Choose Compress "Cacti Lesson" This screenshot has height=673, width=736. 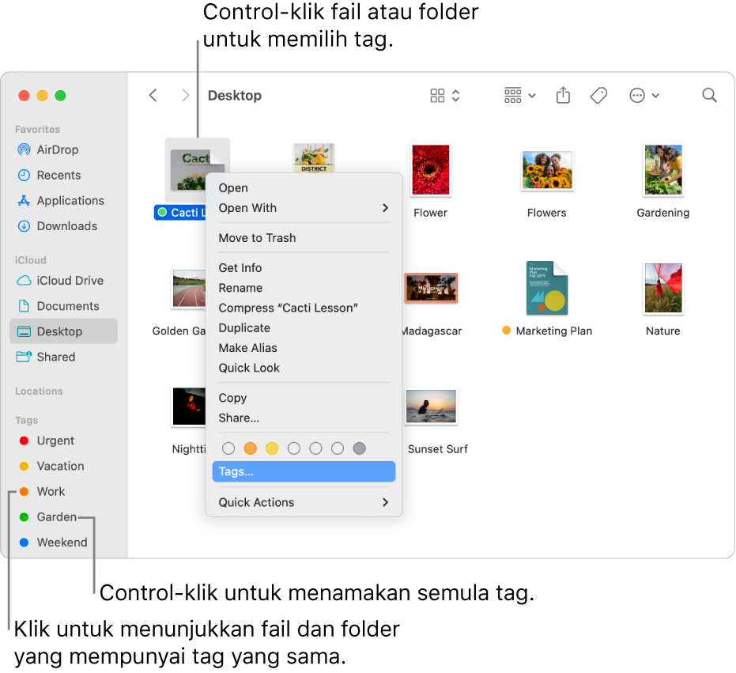pyautogui.click(x=304, y=308)
